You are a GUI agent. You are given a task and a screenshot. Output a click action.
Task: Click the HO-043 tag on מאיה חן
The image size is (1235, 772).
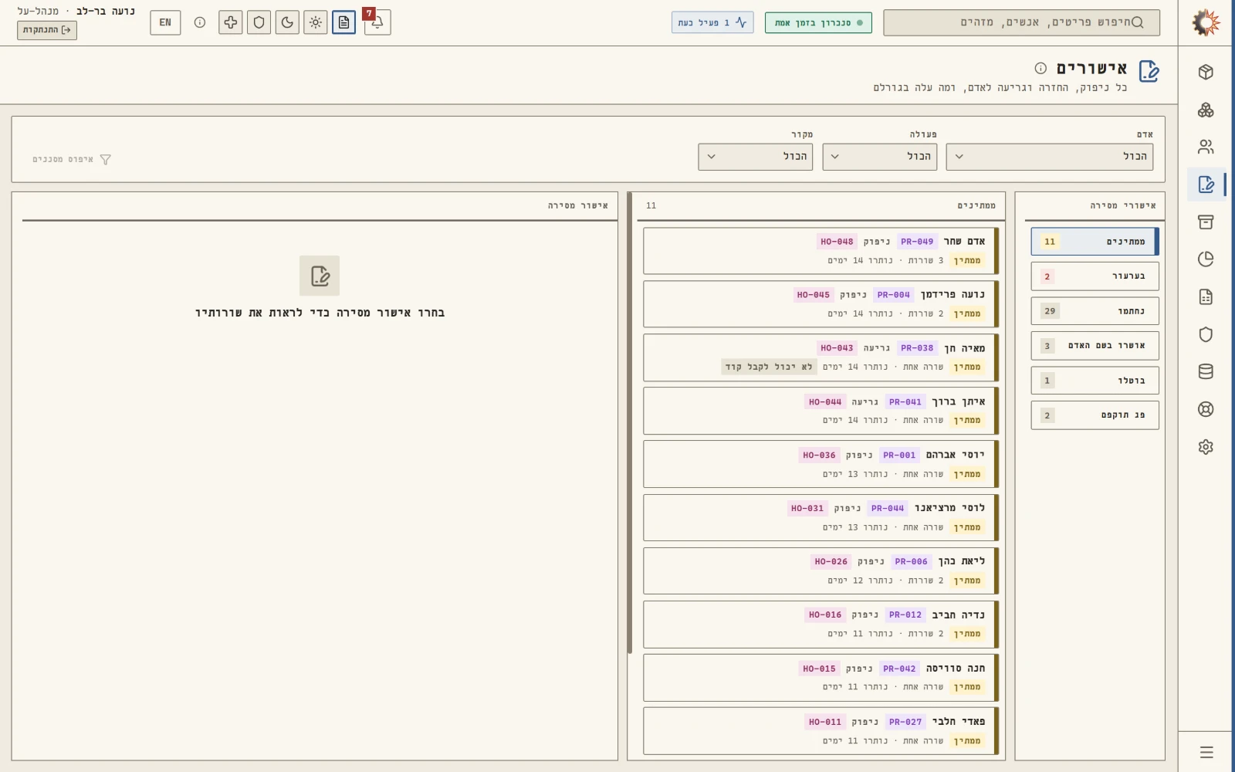coord(837,348)
